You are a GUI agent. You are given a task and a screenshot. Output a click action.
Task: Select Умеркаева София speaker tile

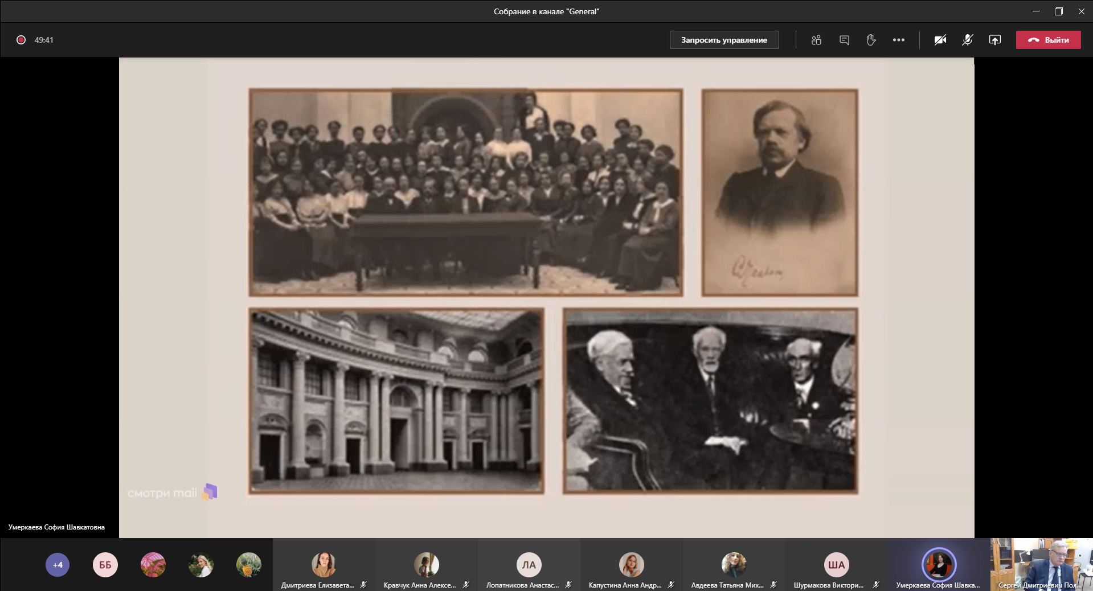tap(939, 565)
